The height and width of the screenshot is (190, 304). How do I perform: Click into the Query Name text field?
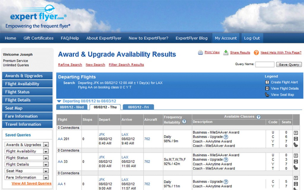coord(265,64)
